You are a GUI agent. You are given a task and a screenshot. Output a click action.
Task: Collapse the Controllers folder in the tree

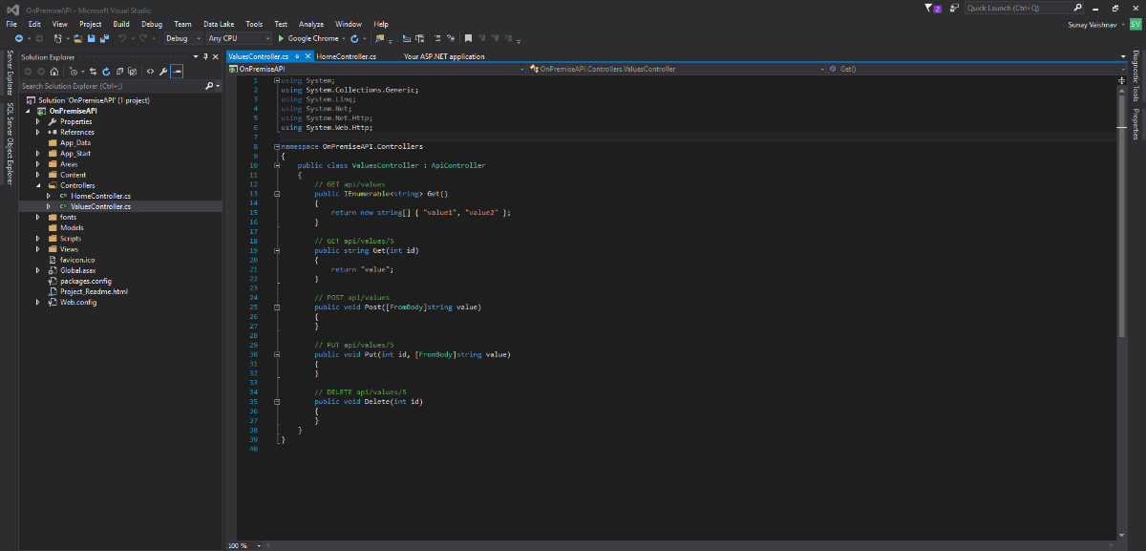click(x=38, y=185)
